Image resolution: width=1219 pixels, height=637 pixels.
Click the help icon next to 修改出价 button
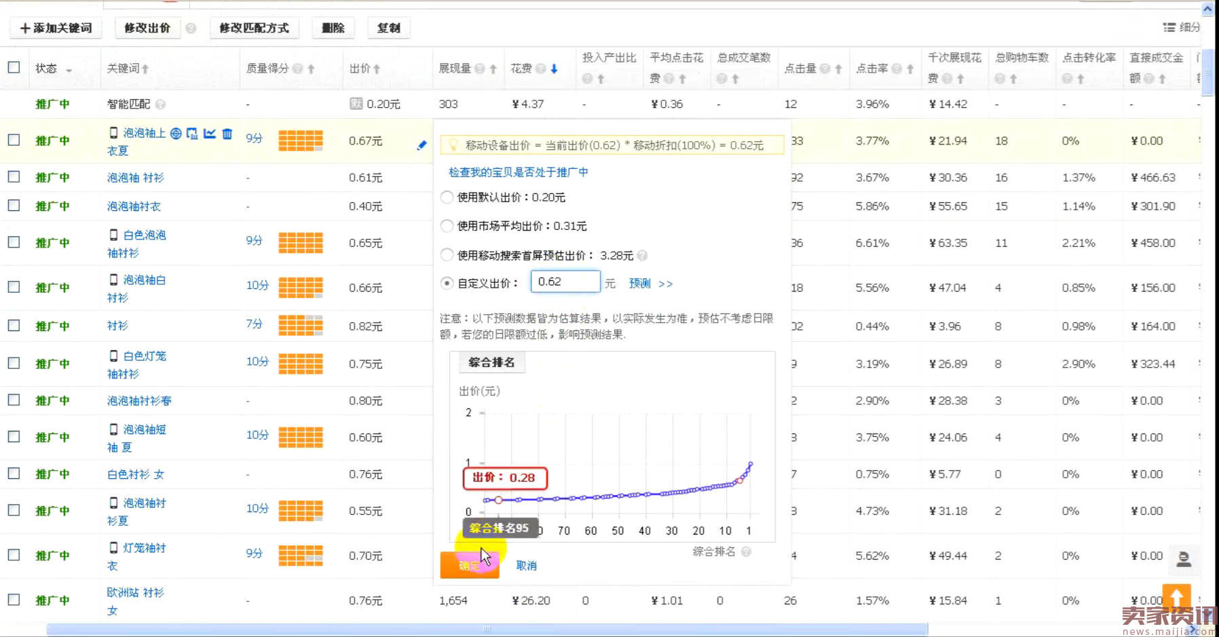point(191,28)
